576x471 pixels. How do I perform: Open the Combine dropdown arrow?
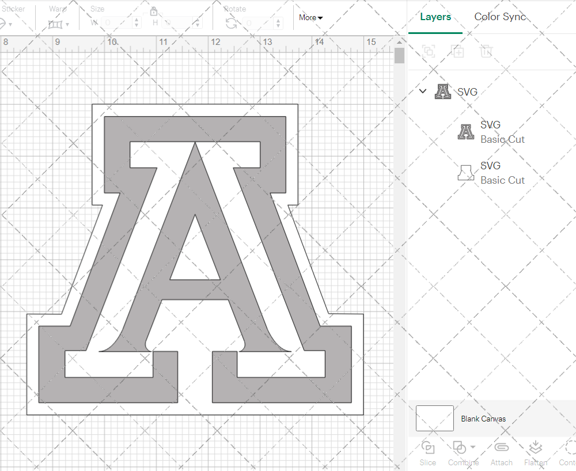473,447
